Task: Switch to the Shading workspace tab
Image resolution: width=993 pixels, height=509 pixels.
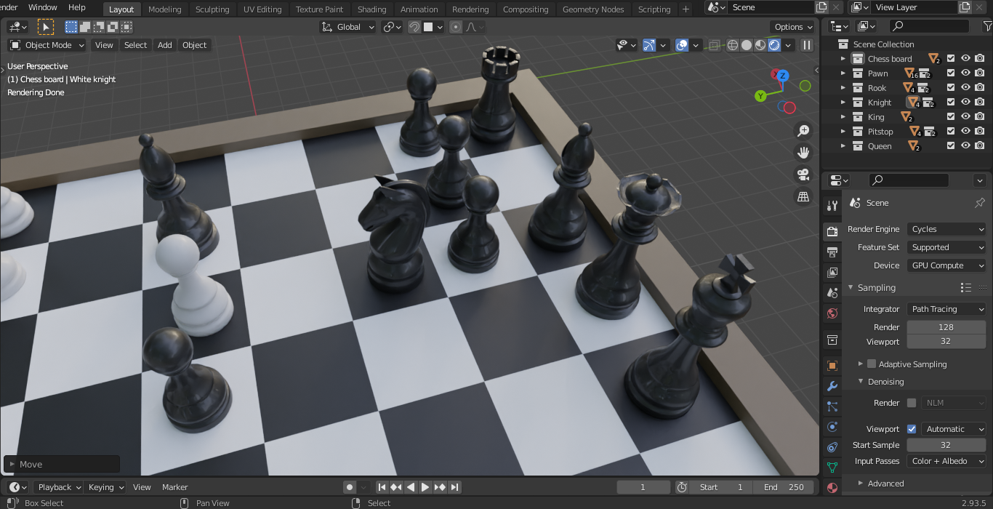Action: point(372,9)
